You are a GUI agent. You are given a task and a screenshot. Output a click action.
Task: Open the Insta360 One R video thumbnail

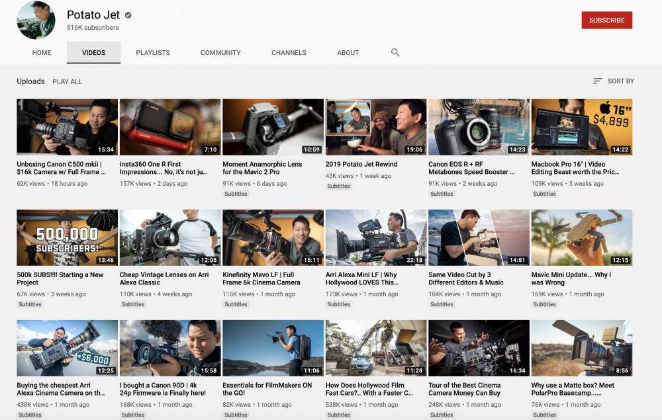pyautogui.click(x=170, y=127)
